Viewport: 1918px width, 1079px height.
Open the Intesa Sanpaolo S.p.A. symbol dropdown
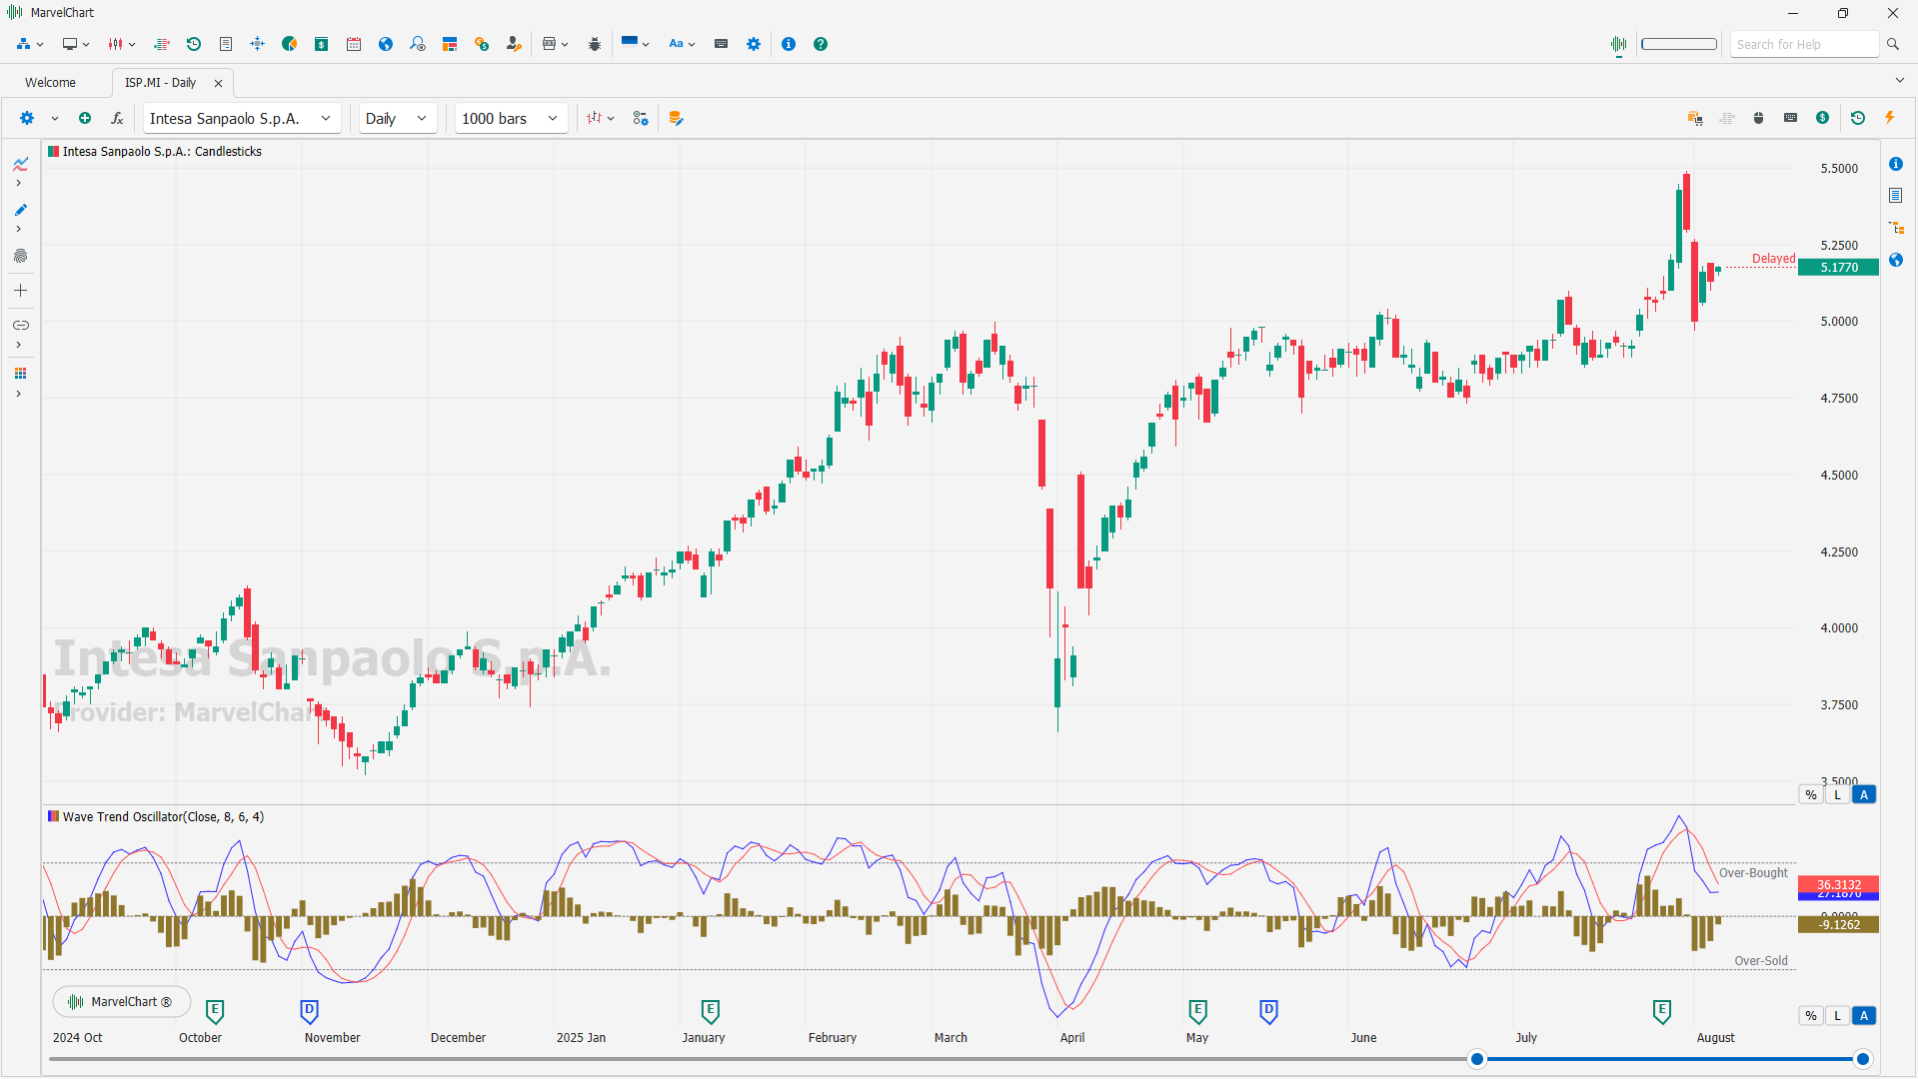click(x=242, y=118)
